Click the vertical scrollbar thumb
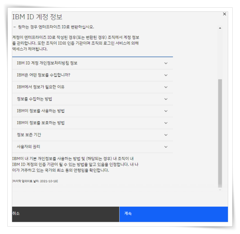Image resolution: width=240 pixels, height=234 pixels. point(220,133)
